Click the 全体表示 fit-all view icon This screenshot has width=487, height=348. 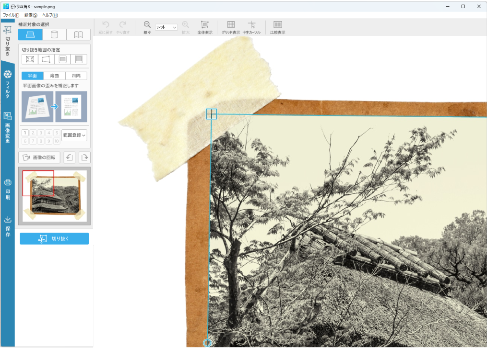(205, 25)
